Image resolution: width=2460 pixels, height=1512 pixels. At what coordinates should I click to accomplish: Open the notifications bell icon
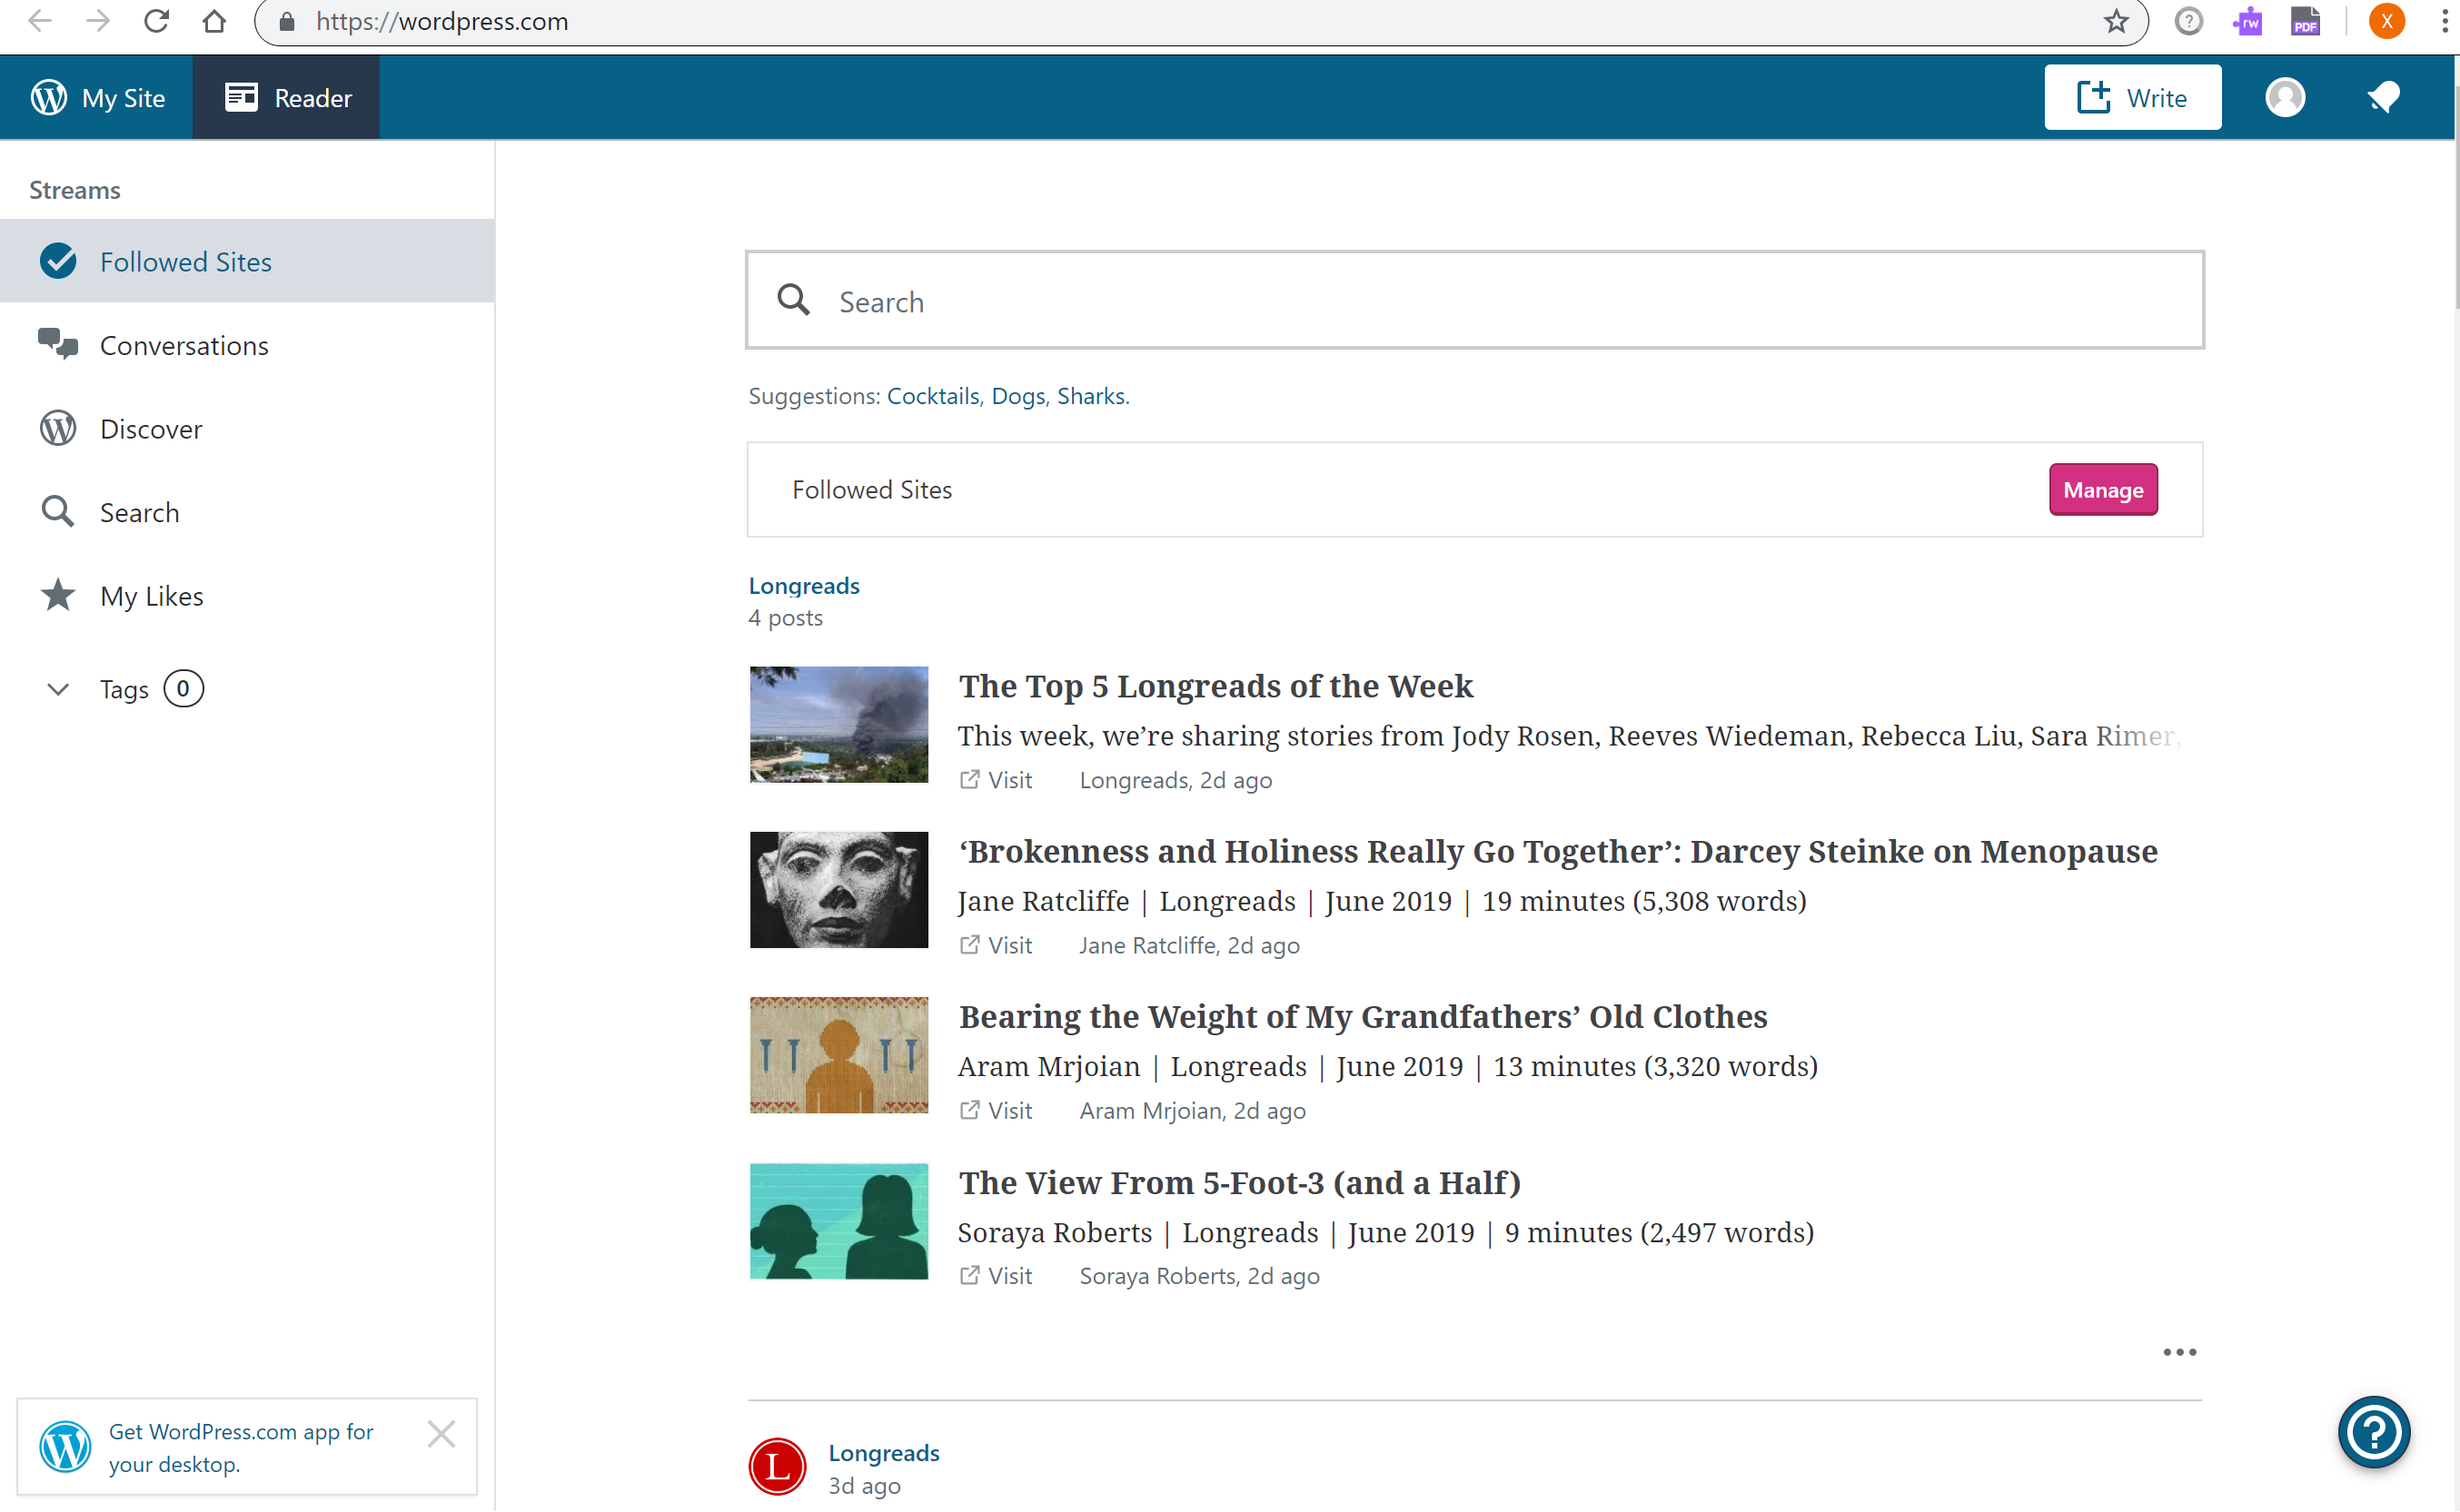[x=2383, y=97]
